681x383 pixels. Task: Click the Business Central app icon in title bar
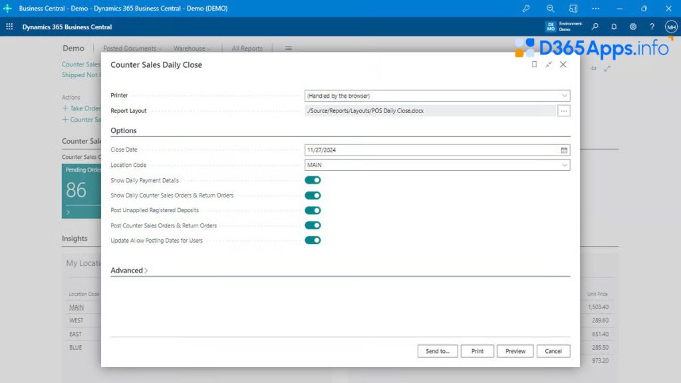[7, 8]
